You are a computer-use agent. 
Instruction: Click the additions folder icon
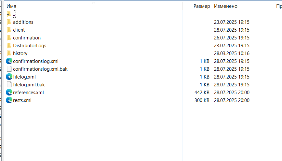pyautogui.click(x=9, y=22)
